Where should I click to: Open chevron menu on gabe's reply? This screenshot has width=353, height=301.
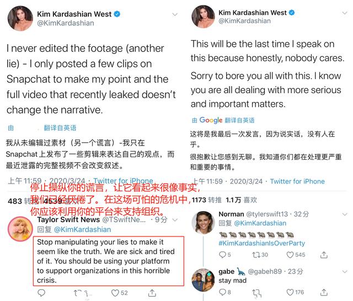pyautogui.click(x=345, y=272)
